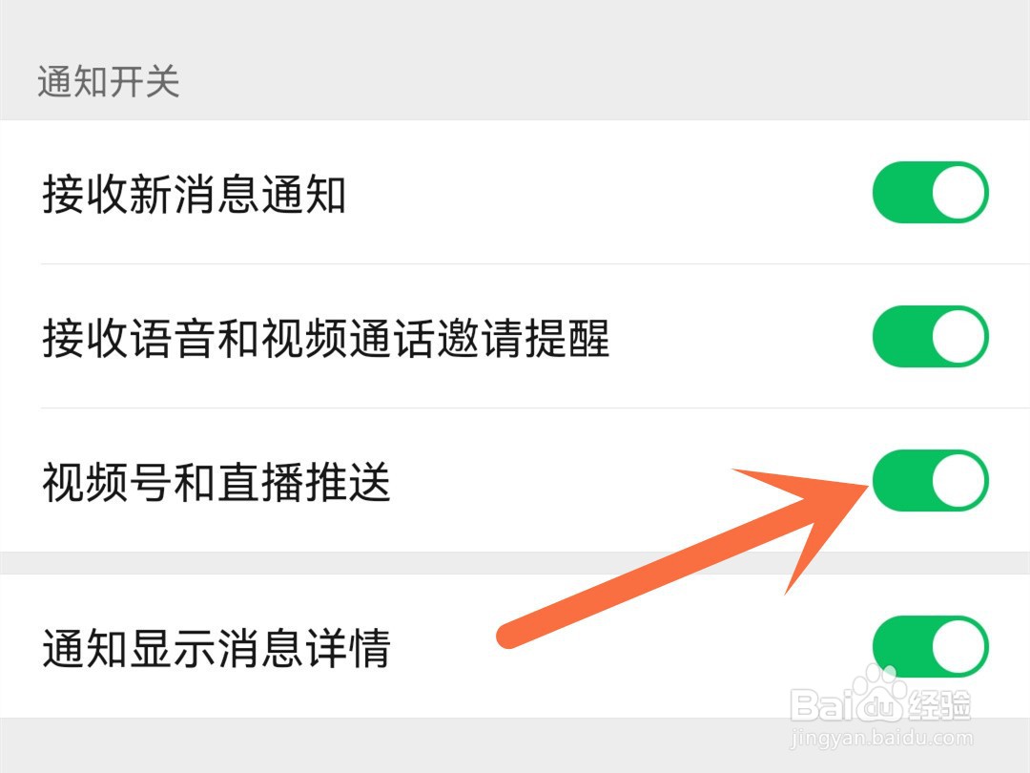The width and height of the screenshot is (1030, 773).
Task: Tap the white knob on 视频号和直播推送 switch
Action: click(958, 480)
